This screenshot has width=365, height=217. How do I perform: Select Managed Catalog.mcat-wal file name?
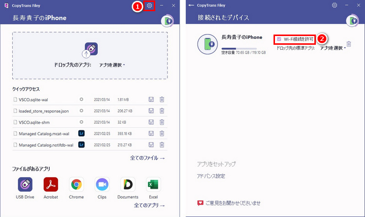[44, 134]
